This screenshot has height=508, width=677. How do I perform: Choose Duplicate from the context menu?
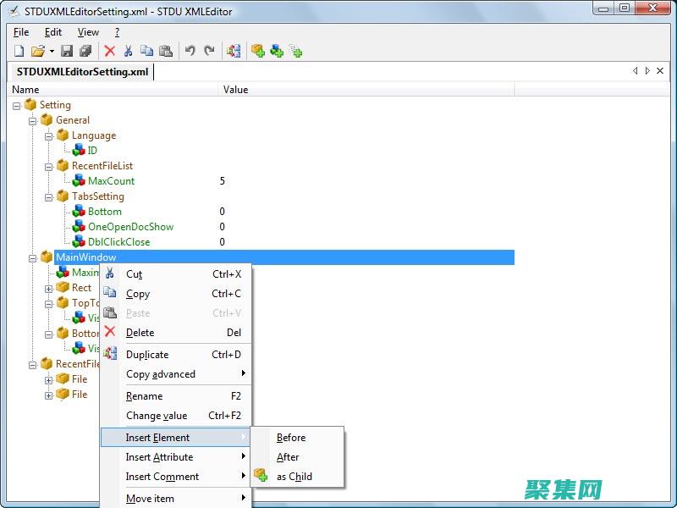pos(147,355)
